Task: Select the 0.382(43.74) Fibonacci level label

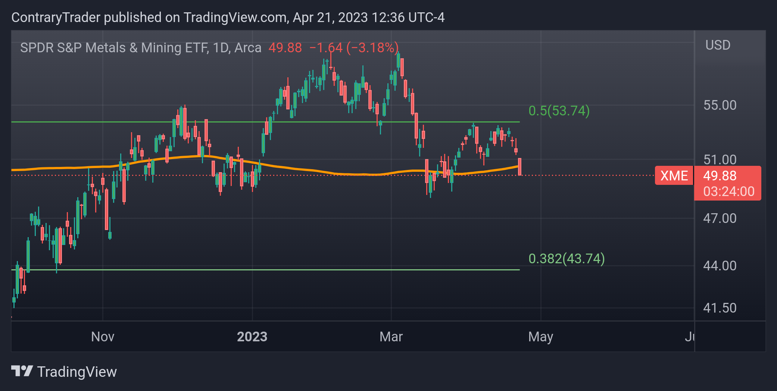Action: pos(567,258)
